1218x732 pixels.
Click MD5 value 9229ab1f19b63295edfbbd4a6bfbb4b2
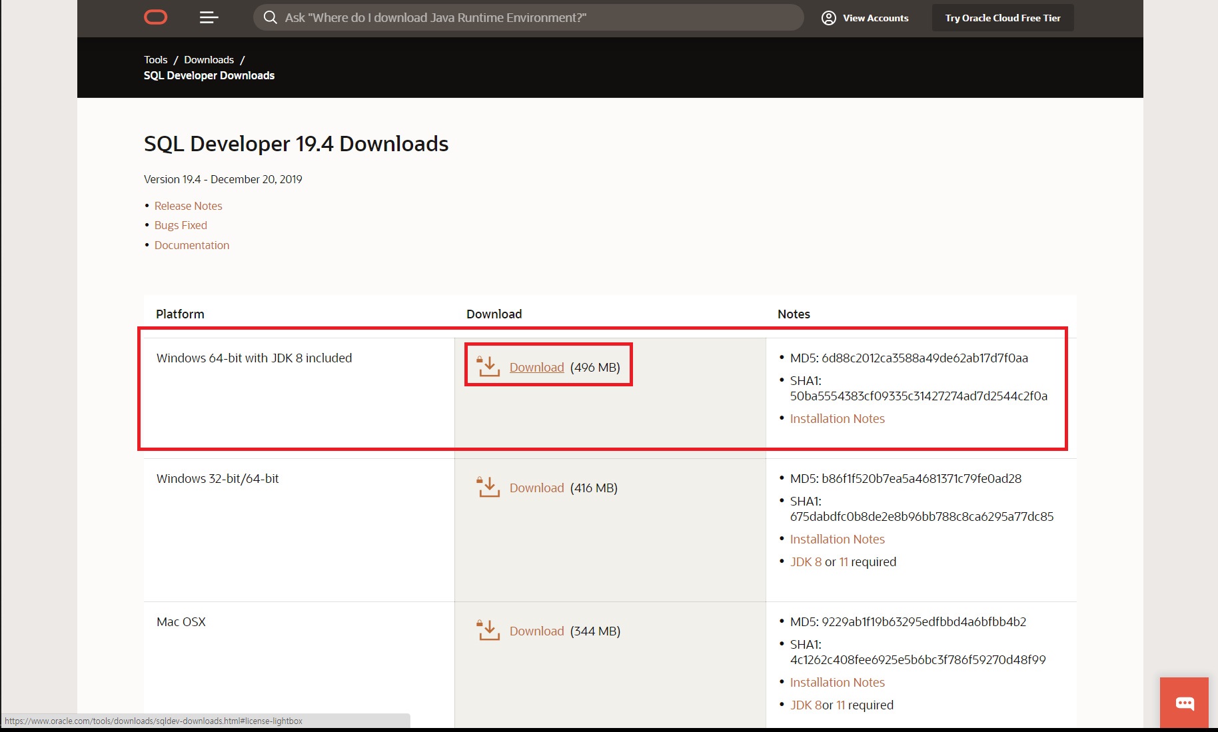pyautogui.click(x=924, y=621)
